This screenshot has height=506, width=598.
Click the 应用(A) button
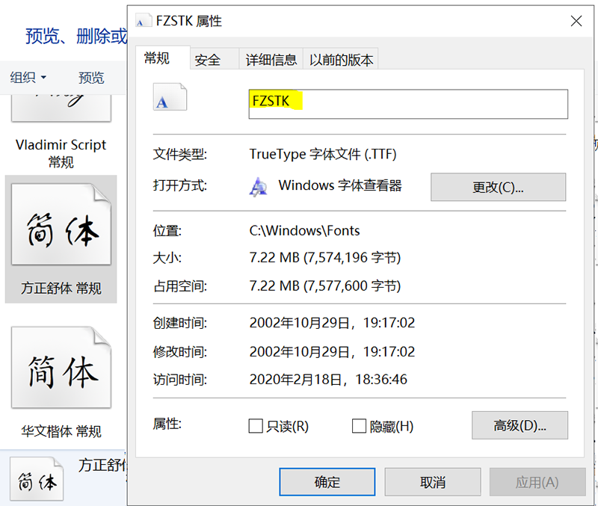pyautogui.click(x=537, y=482)
